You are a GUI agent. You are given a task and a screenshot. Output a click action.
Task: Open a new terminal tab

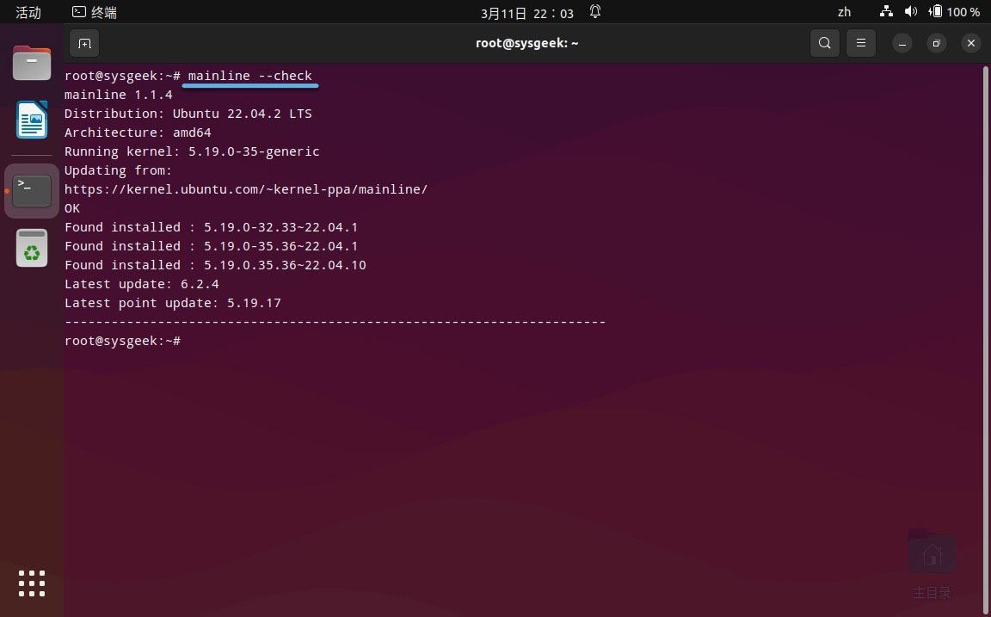click(83, 43)
